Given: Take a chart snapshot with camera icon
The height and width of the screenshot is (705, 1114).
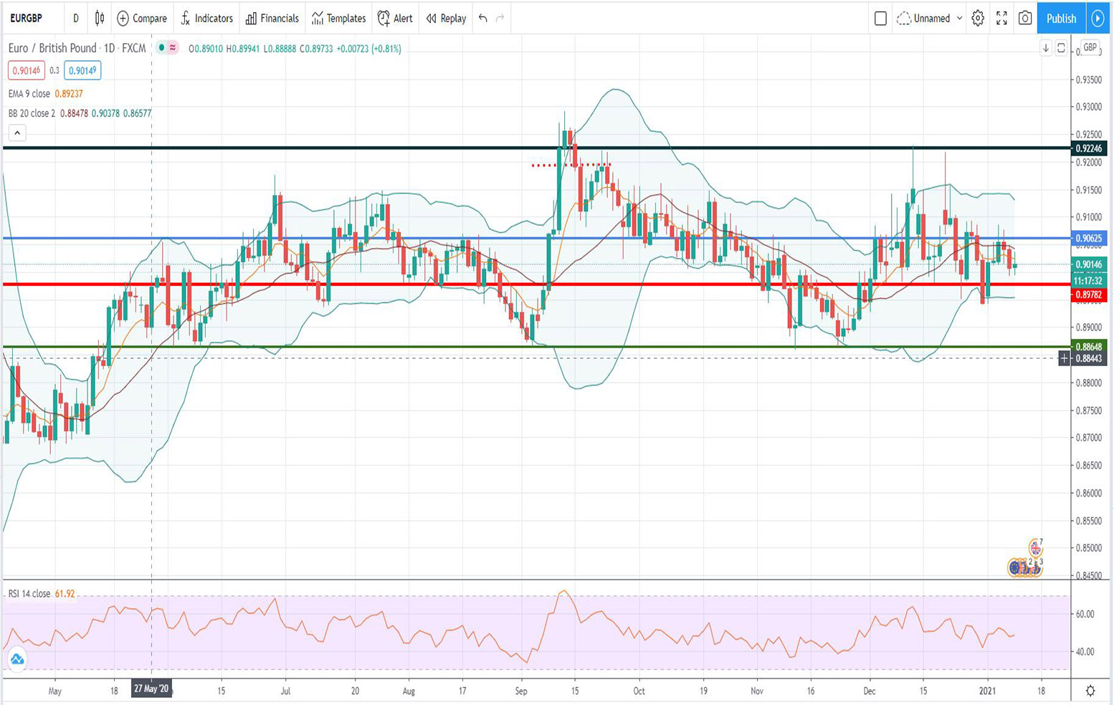Looking at the screenshot, I should coord(1025,18).
